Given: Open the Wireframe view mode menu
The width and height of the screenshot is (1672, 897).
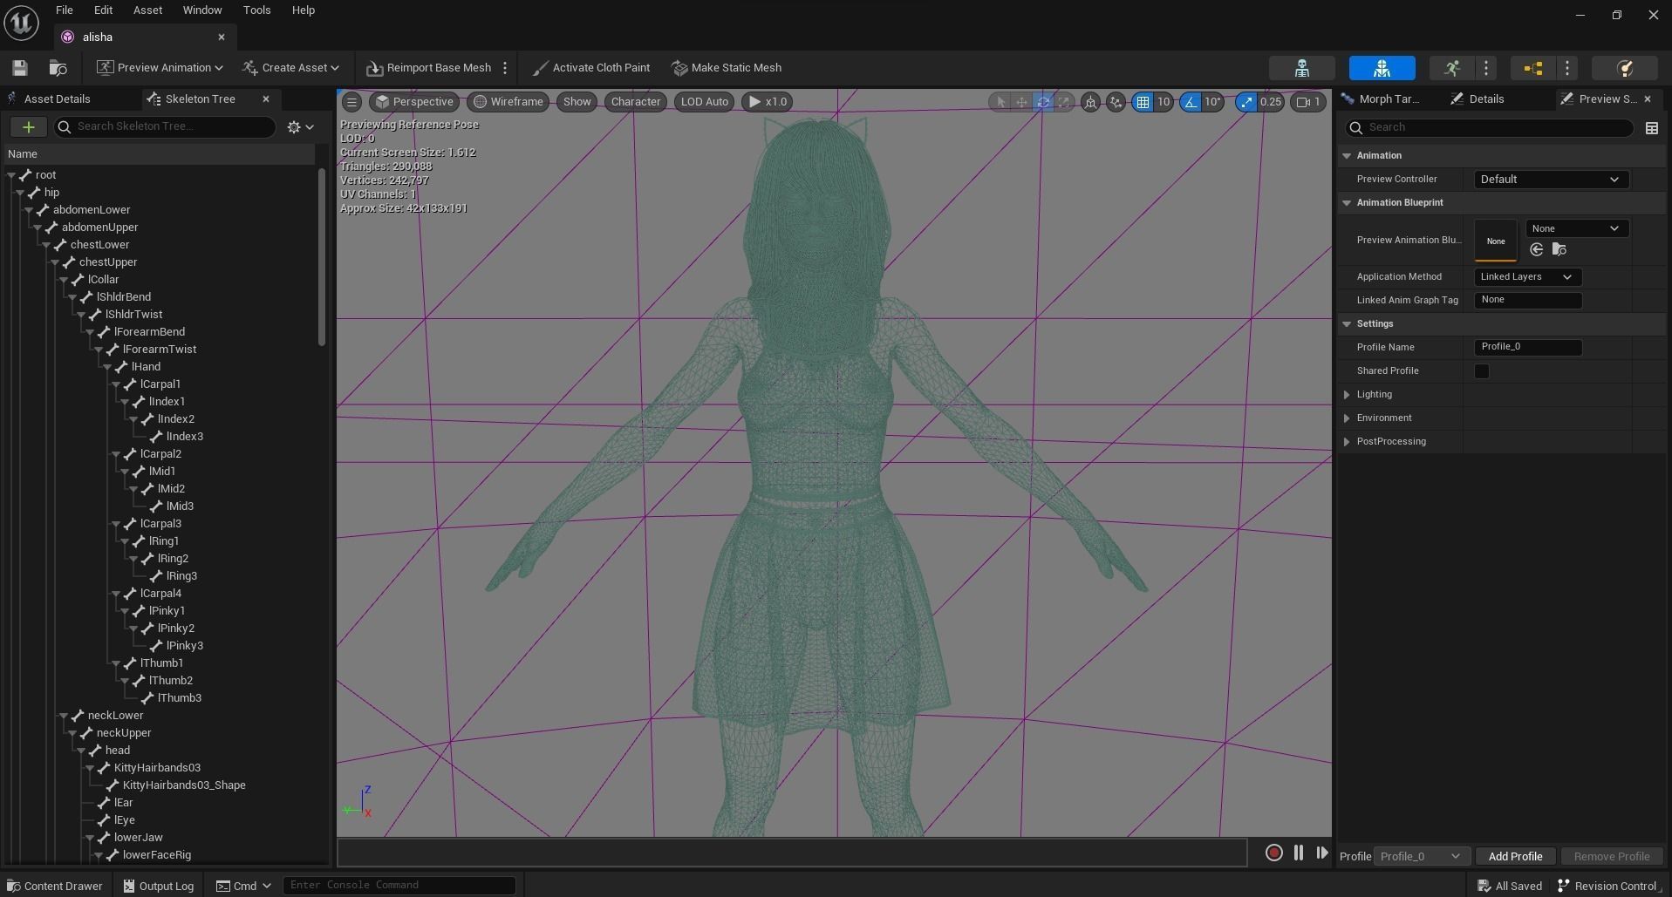Looking at the screenshot, I should (x=508, y=102).
